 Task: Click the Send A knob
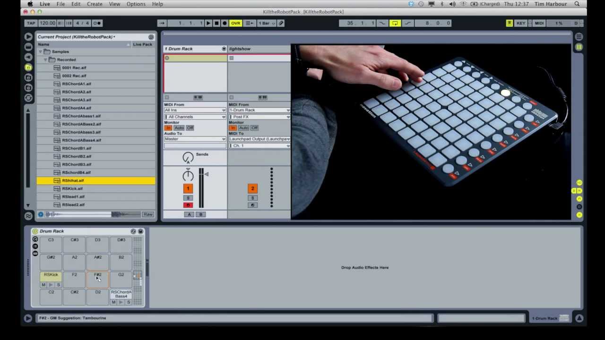pyautogui.click(x=188, y=158)
